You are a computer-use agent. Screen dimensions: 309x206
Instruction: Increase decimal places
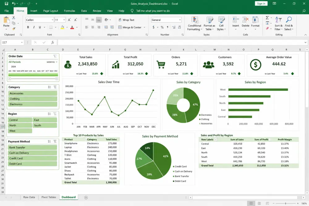pyautogui.click(x=174, y=27)
